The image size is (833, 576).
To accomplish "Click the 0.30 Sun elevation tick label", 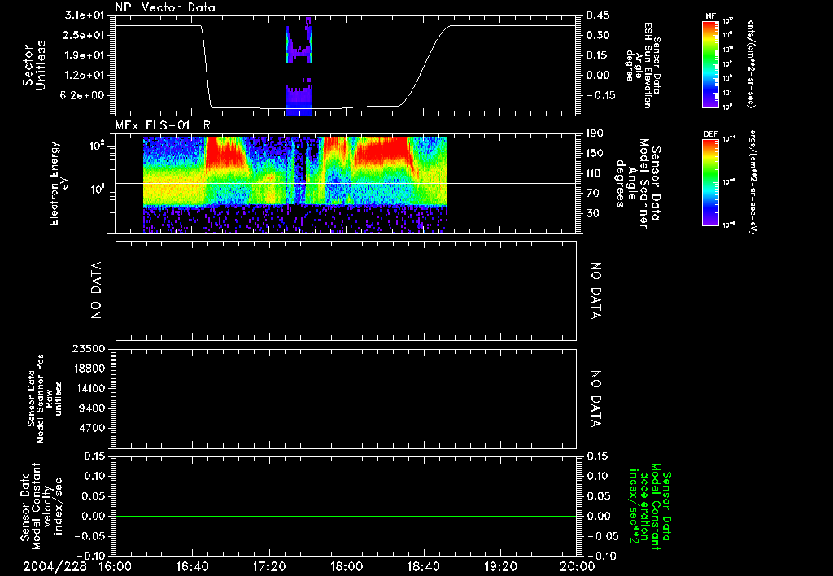I will pyautogui.click(x=598, y=35).
